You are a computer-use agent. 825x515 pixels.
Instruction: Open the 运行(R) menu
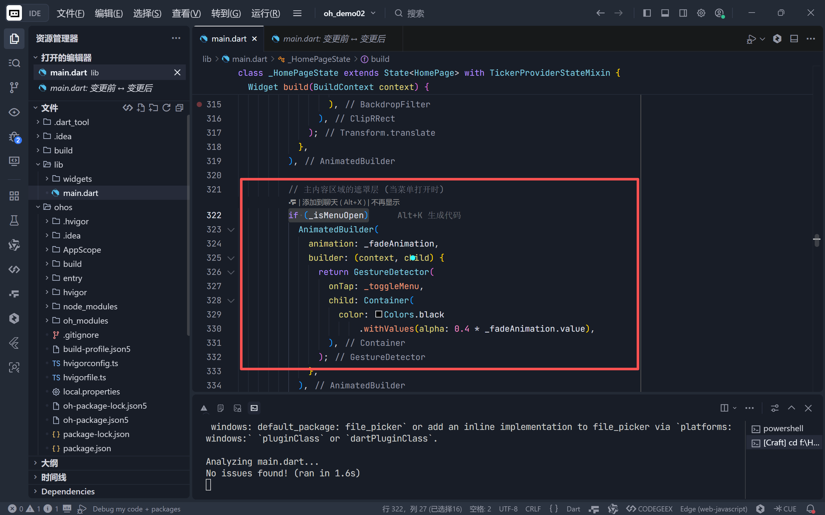point(265,13)
